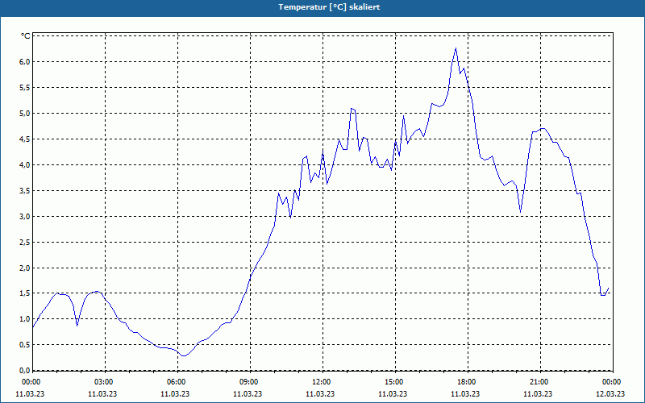This screenshot has width=645, height=403.
Task: Click the sharp dip near 20:10
Action: click(520, 212)
